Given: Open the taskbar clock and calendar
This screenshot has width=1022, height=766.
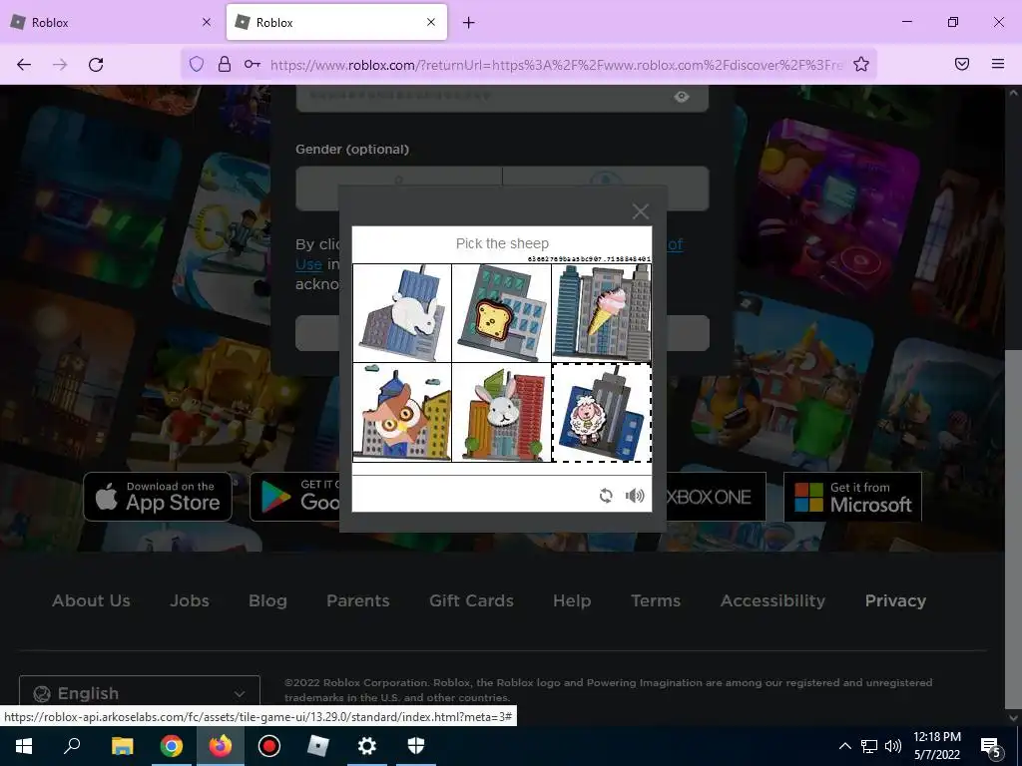Looking at the screenshot, I should (936, 746).
